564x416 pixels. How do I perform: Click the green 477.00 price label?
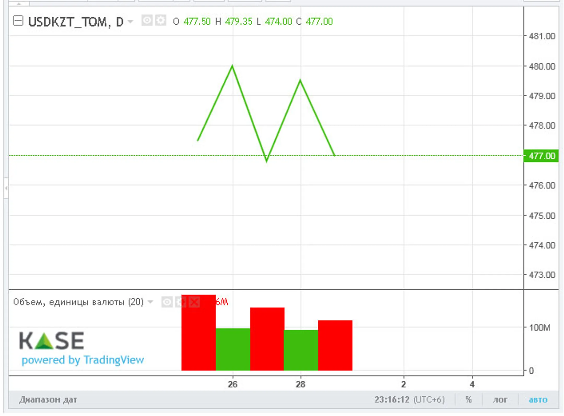pos(541,156)
